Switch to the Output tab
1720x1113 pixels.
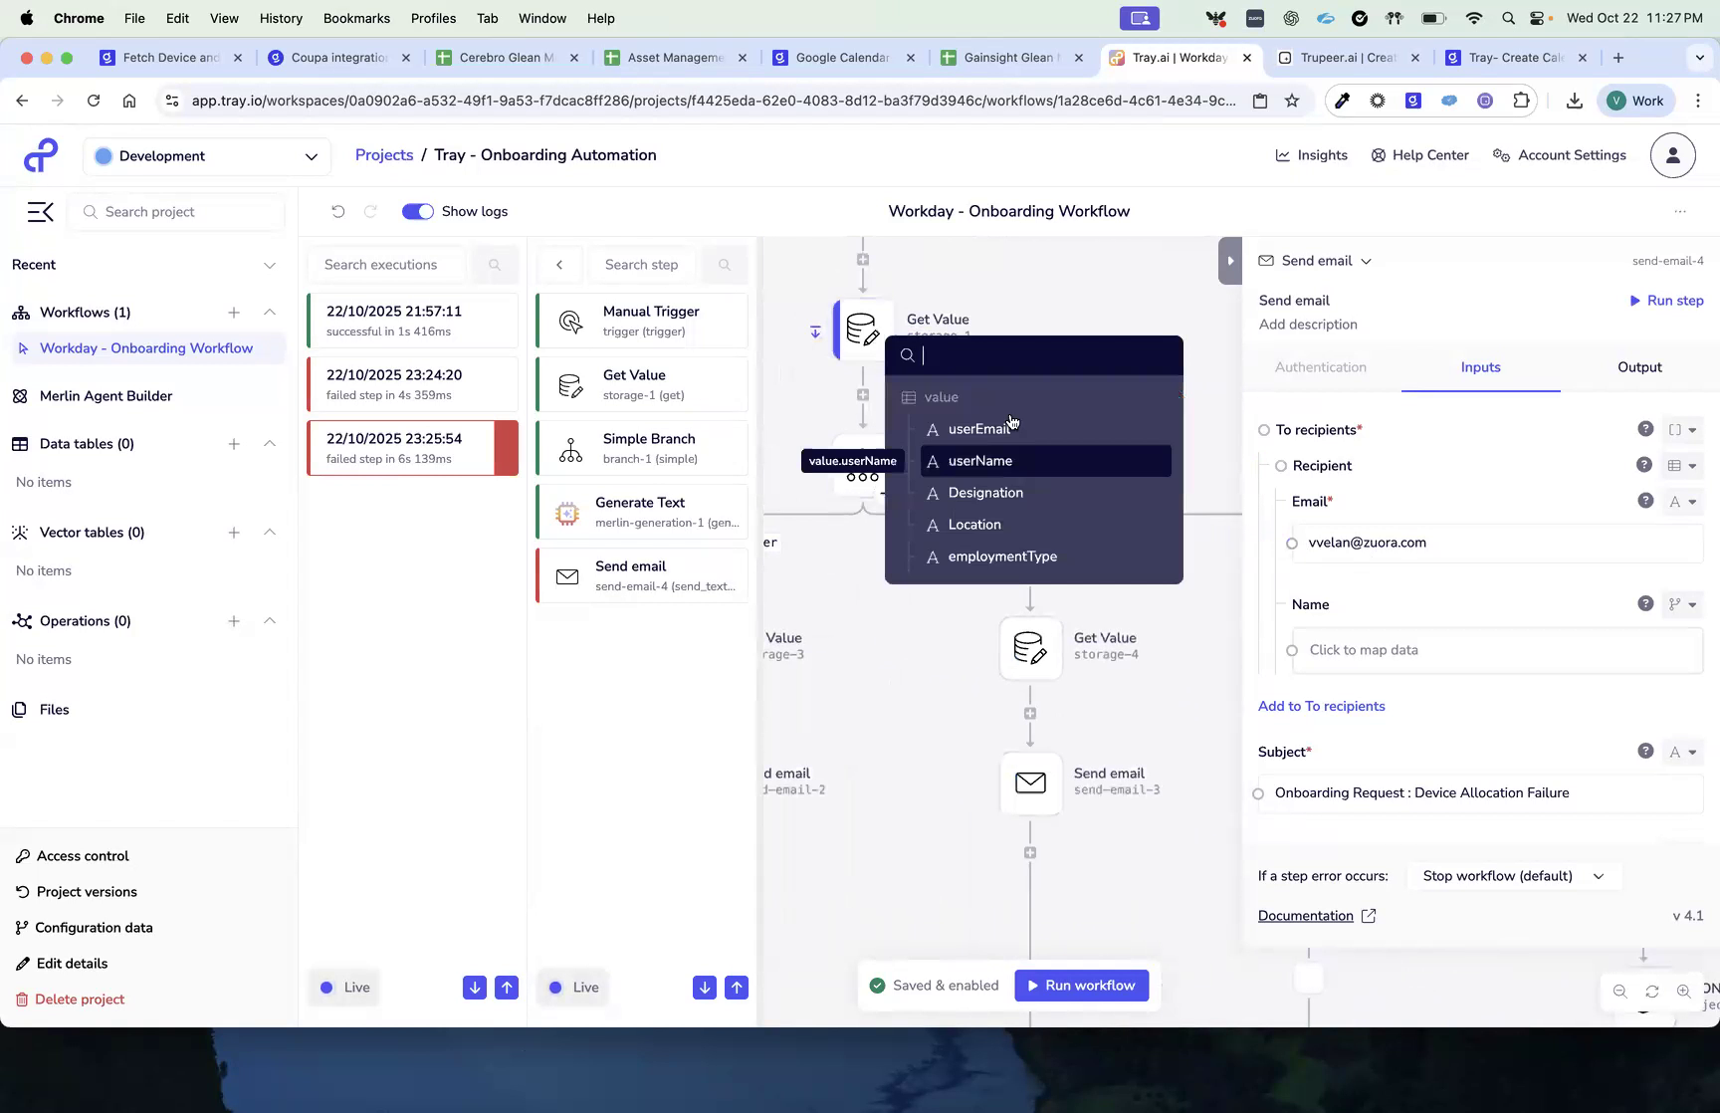pos(1638,367)
